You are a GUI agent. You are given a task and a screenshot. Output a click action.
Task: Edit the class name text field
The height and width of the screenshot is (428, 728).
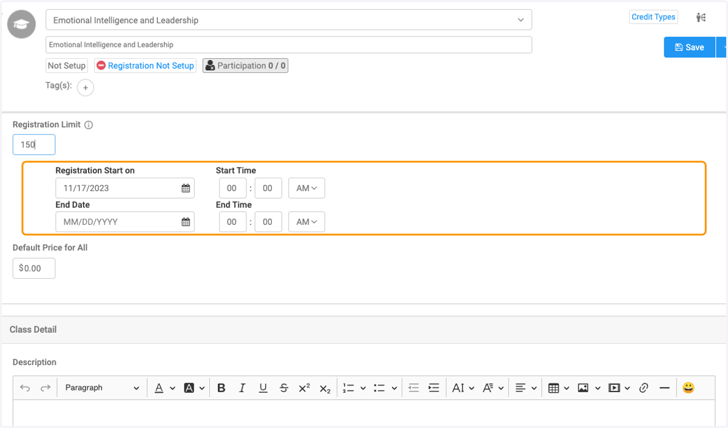[x=289, y=45]
